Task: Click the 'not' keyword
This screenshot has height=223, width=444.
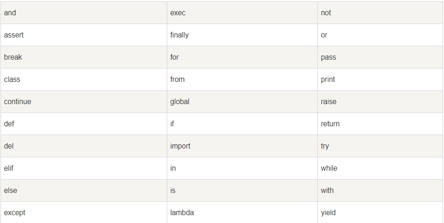Action: coord(326,13)
